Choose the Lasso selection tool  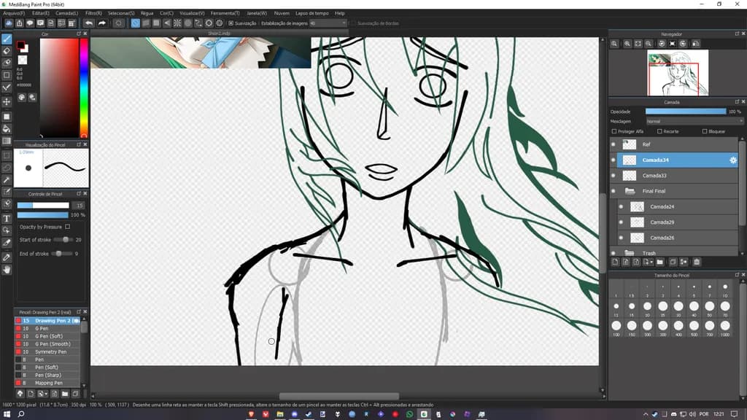[x=7, y=168]
